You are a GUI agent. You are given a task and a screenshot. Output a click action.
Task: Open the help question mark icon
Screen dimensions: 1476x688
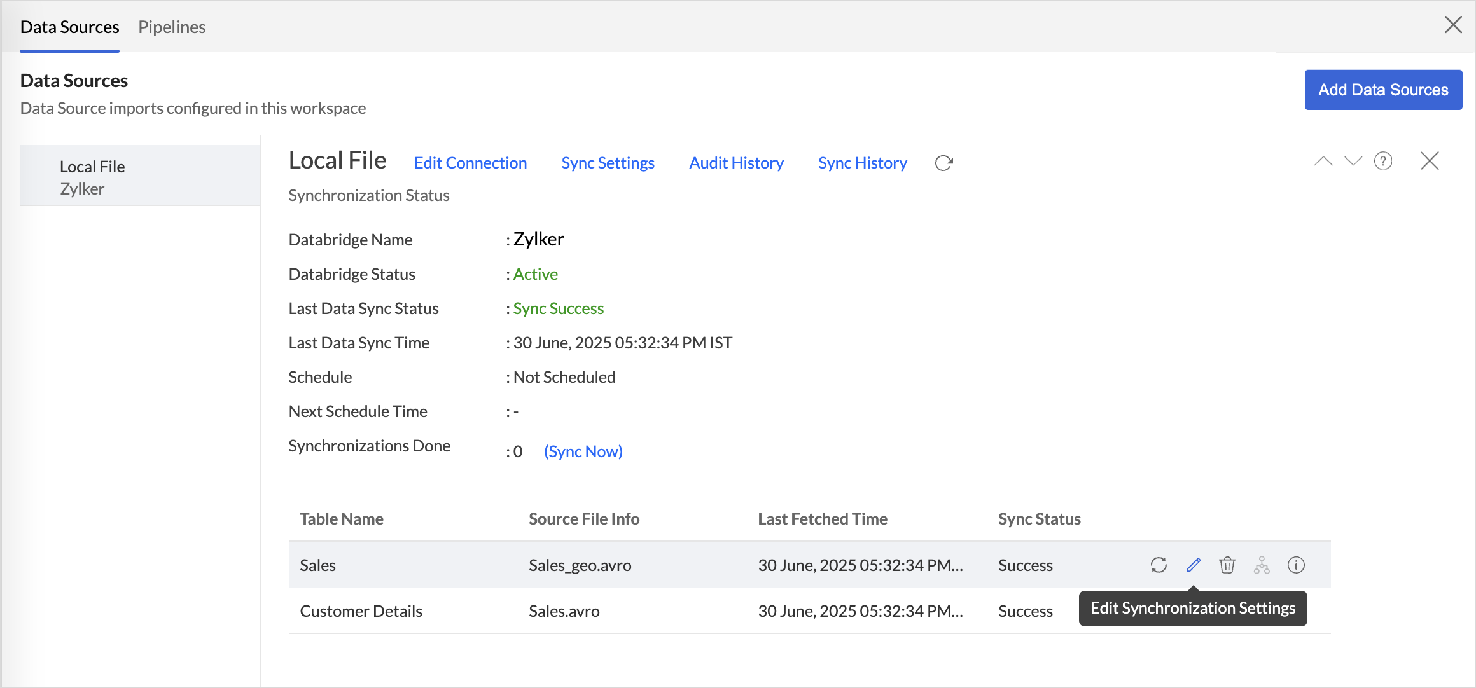1383,161
